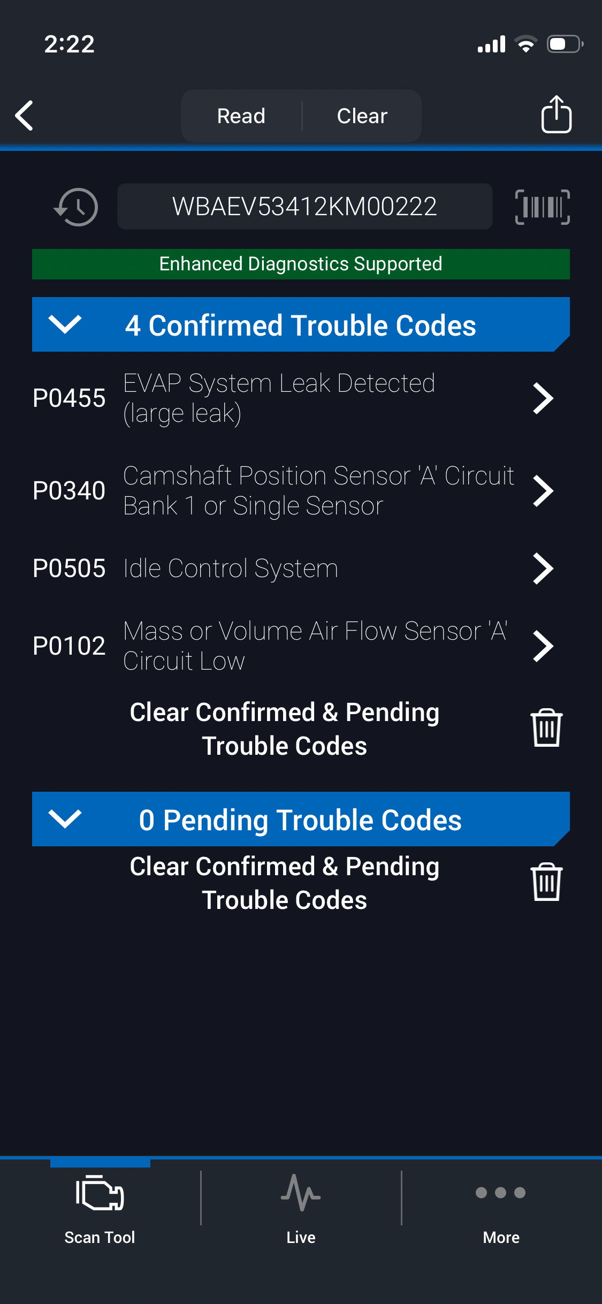This screenshot has width=602, height=1304.
Task: Tap the engine Scan Tool icon
Action: (100, 1194)
